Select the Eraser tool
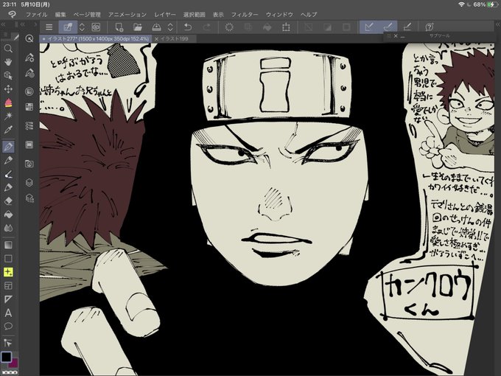501x376 pixels. point(8,201)
